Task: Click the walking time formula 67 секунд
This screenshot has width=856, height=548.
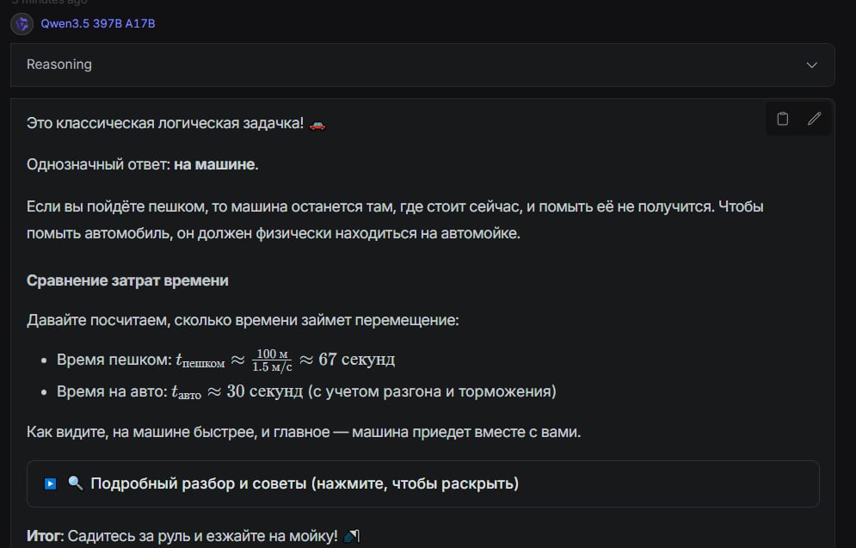Action: coord(356,360)
